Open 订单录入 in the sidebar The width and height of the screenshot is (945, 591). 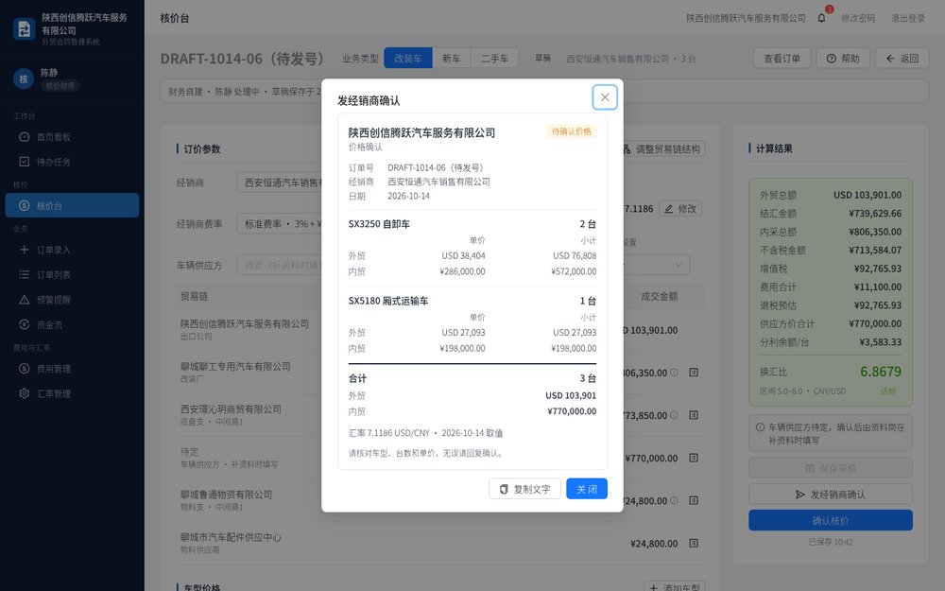(73, 250)
